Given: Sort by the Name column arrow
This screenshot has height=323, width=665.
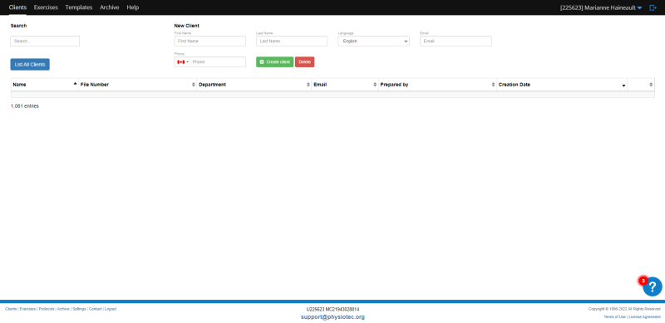Looking at the screenshot, I should (x=75, y=84).
